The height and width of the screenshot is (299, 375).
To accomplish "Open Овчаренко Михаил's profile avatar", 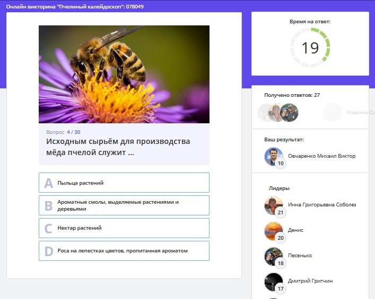I will pos(273,156).
